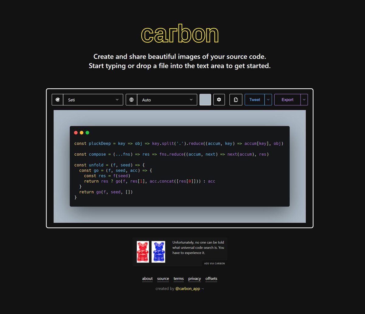Expand the Tweet options arrow
Viewport: 365px width, 314px height.
click(x=268, y=100)
